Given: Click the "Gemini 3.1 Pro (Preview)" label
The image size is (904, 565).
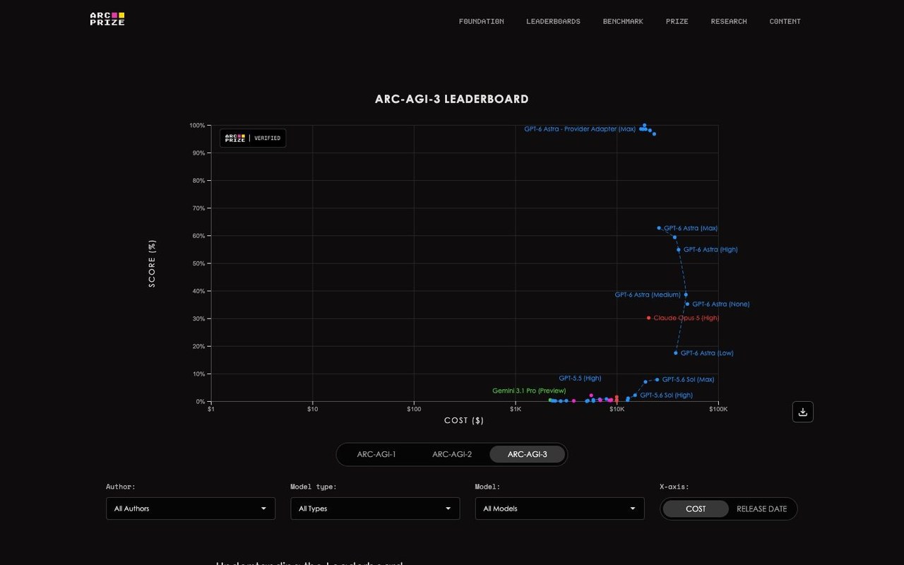Looking at the screenshot, I should point(529,391).
